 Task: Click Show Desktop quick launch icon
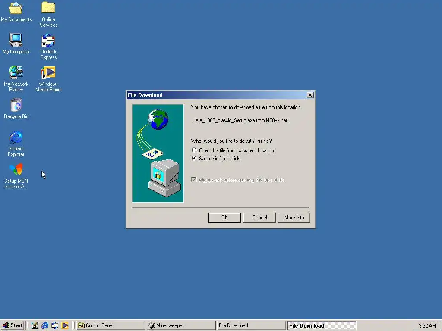pyautogui.click(x=35, y=325)
